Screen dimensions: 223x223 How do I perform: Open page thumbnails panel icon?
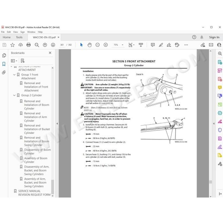point(4,55)
